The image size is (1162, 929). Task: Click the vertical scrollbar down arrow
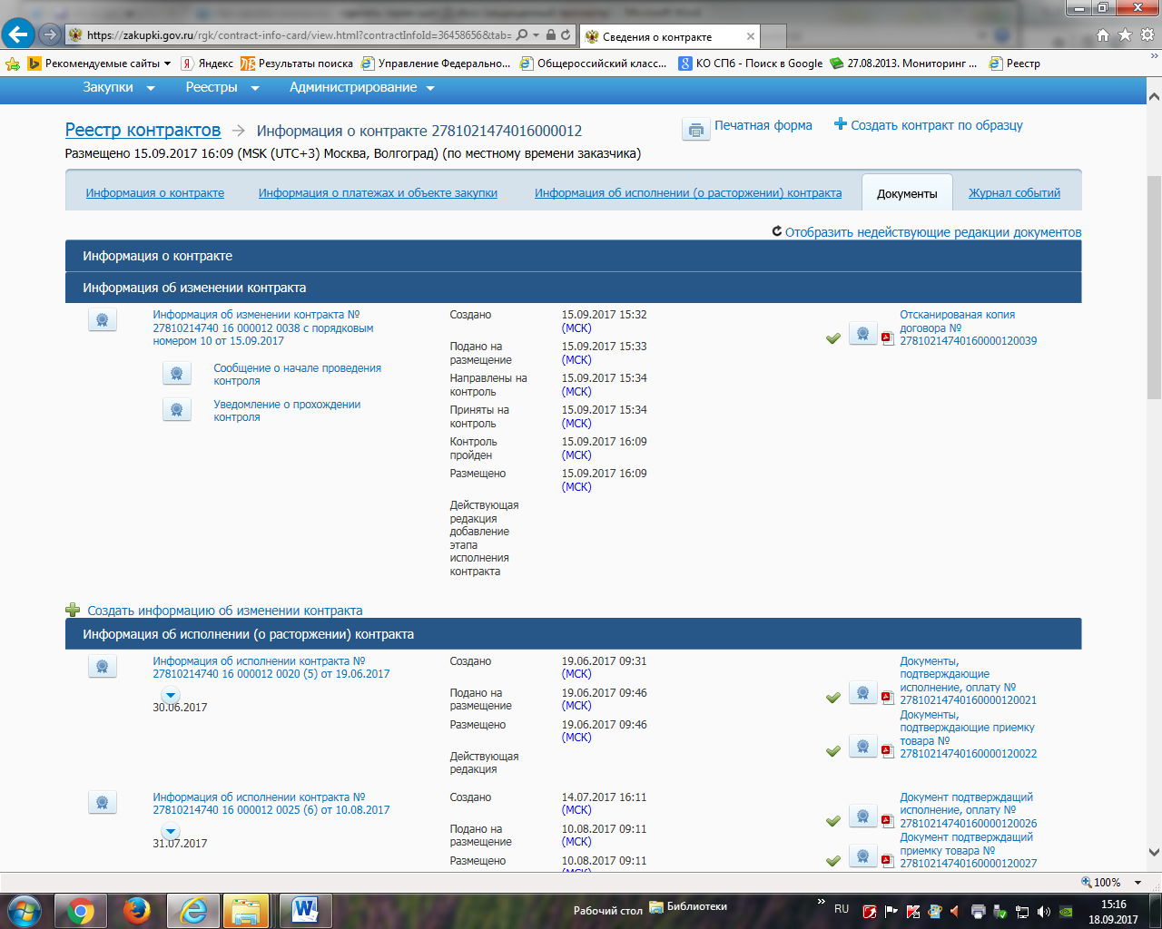click(1154, 853)
